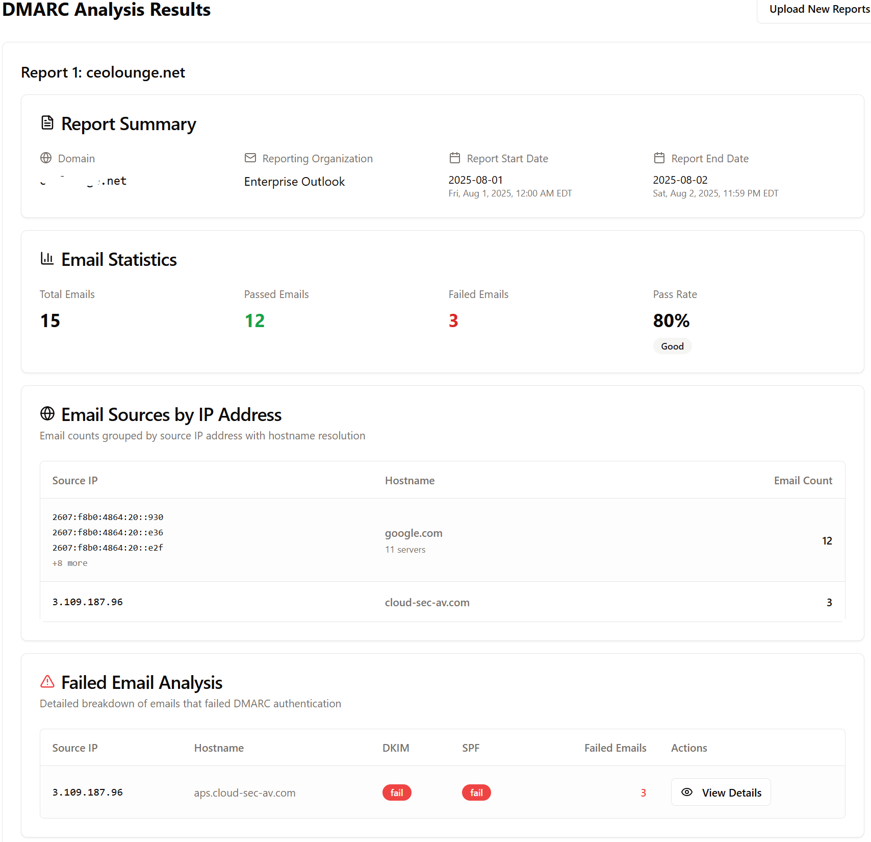Click IP 2607:f8b0:4864:20::e36
The image size is (871, 842).
coord(108,532)
